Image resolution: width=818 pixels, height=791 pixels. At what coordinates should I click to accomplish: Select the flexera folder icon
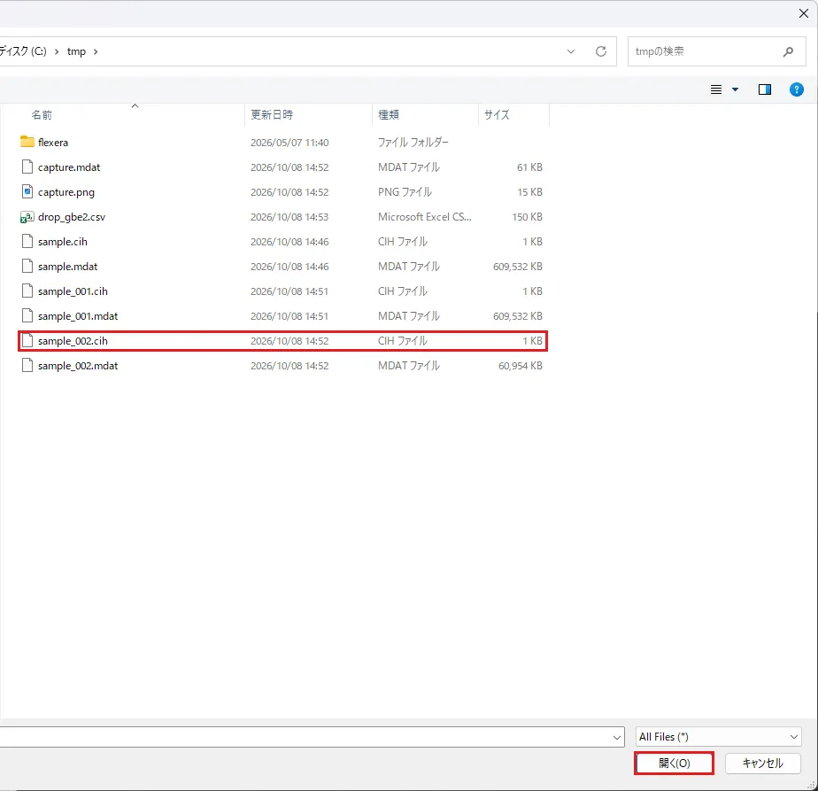point(27,142)
